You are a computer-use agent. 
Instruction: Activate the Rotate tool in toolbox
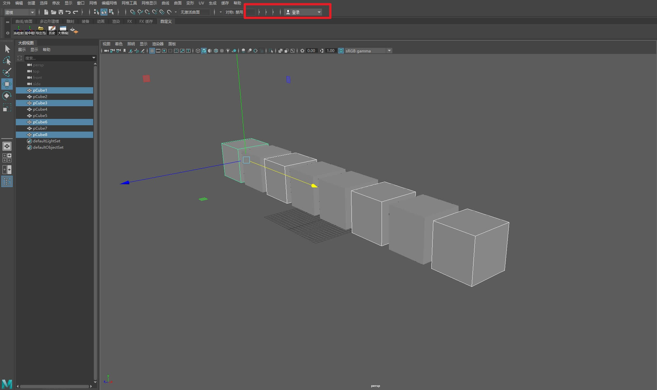pyautogui.click(x=7, y=96)
